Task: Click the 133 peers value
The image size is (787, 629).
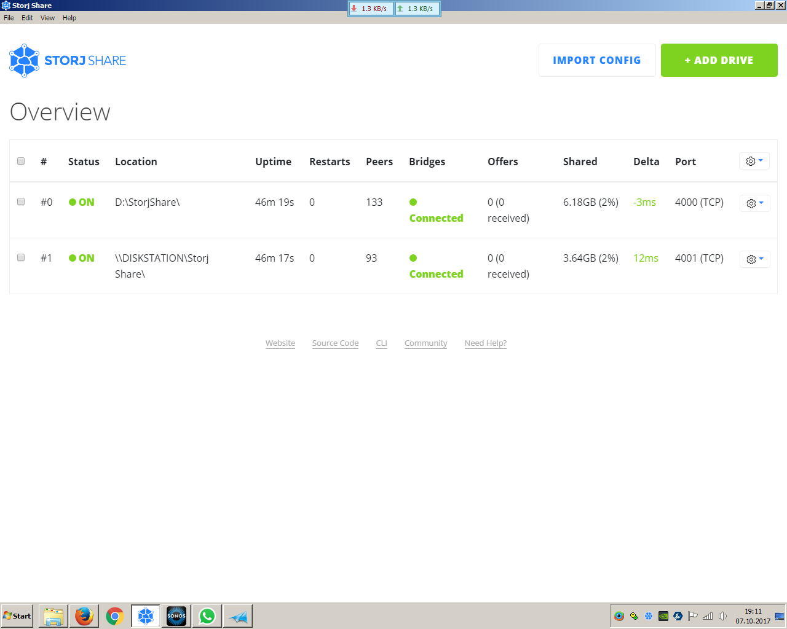Action: pos(374,202)
